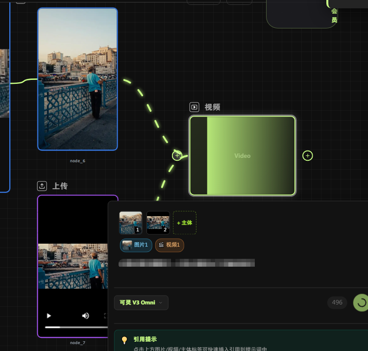368x351 pixels.
Task: Select reference thumbnail numbered 1
Action: [x=130, y=223]
